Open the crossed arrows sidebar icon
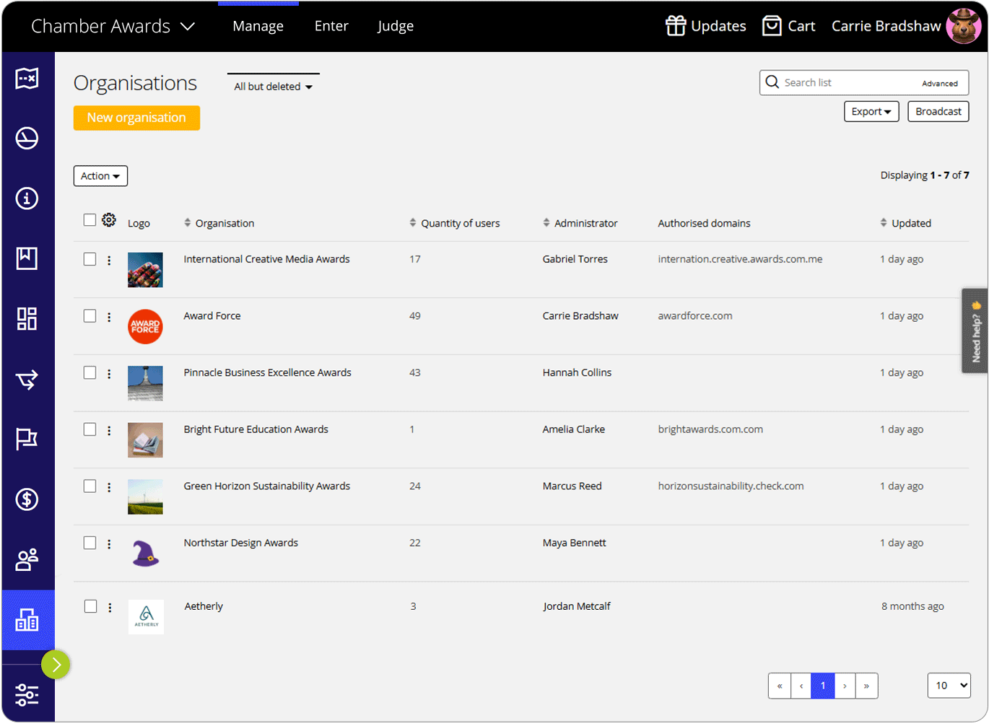Viewport: 989px width, 726px height. click(x=27, y=379)
